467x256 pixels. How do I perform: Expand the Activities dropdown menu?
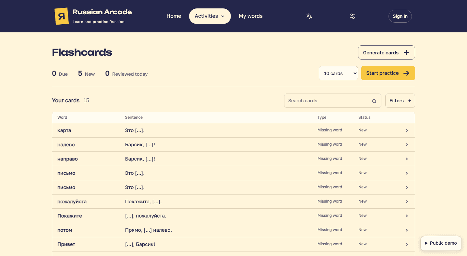[x=210, y=16]
